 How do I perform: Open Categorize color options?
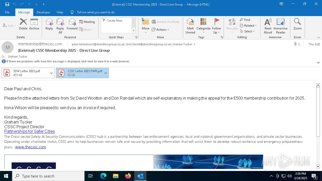point(203,26)
